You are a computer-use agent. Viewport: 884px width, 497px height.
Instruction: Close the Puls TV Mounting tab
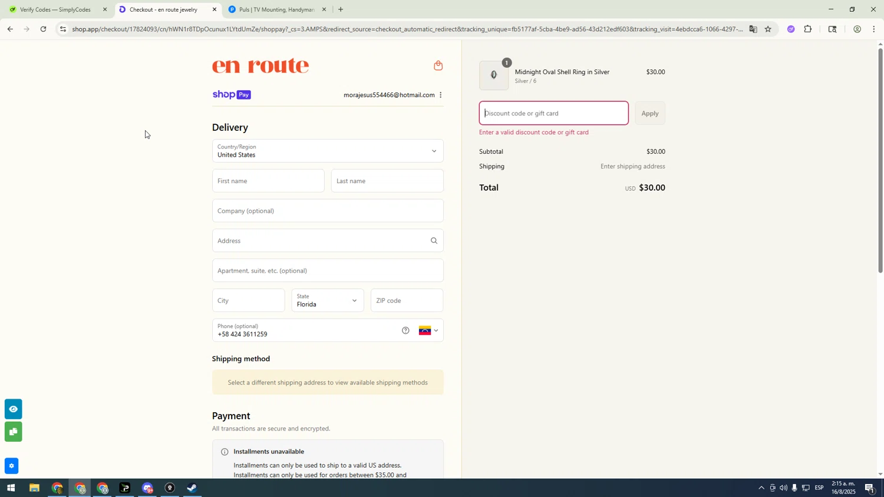[324, 9]
